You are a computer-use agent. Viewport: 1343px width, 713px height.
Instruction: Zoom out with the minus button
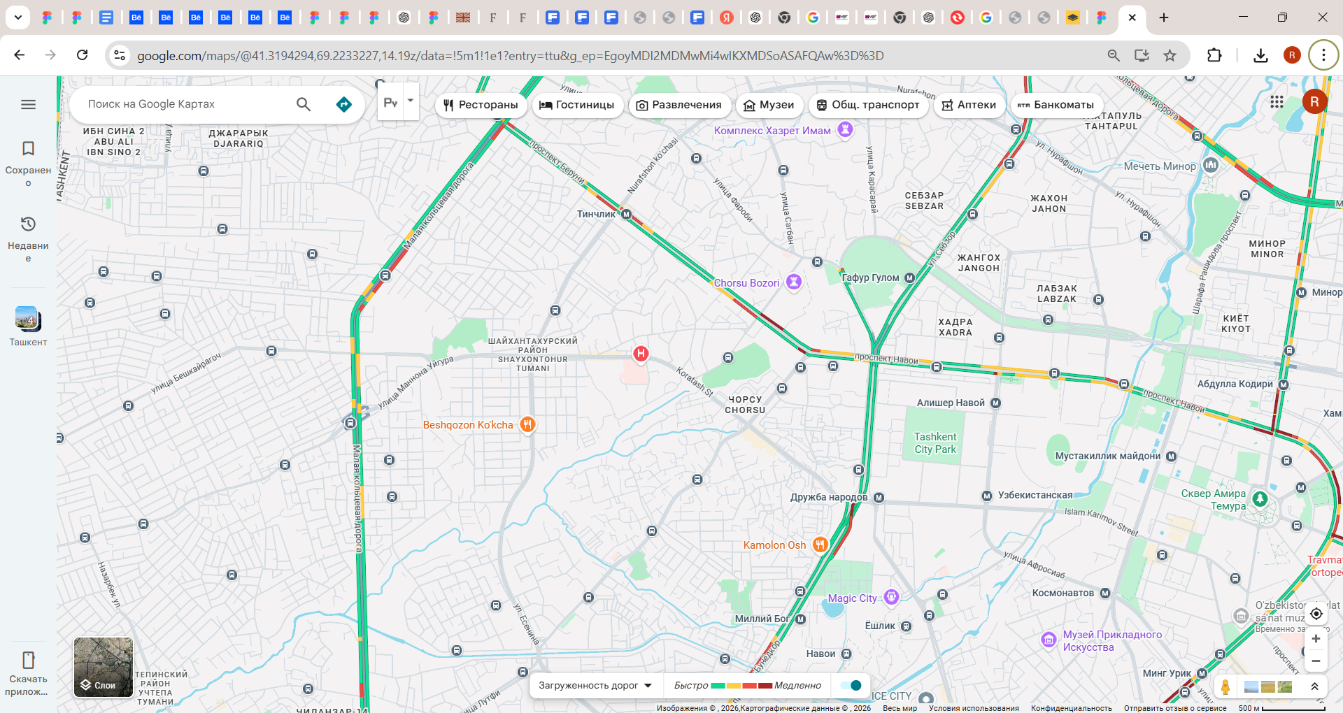point(1316,661)
